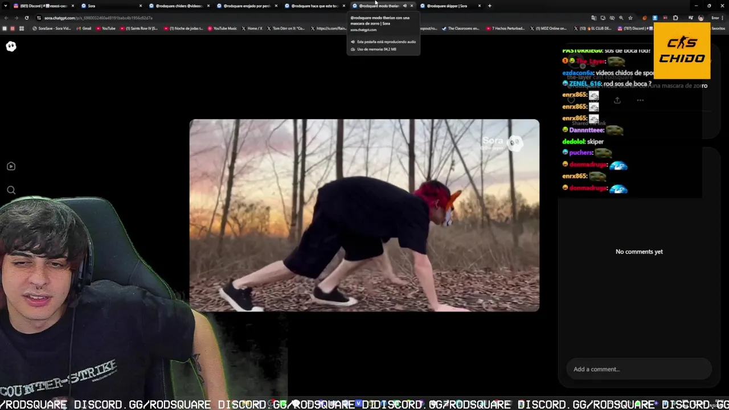This screenshot has height=410, width=729.
Task: Open the 'Saints Row IV' bookmark
Action: [x=139, y=28]
